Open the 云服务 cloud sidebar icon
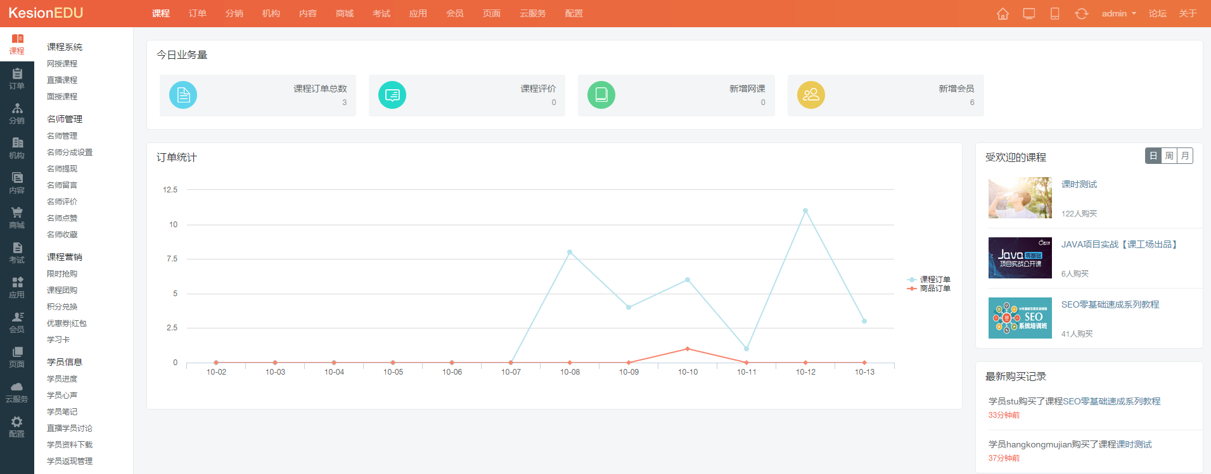 click(x=17, y=392)
